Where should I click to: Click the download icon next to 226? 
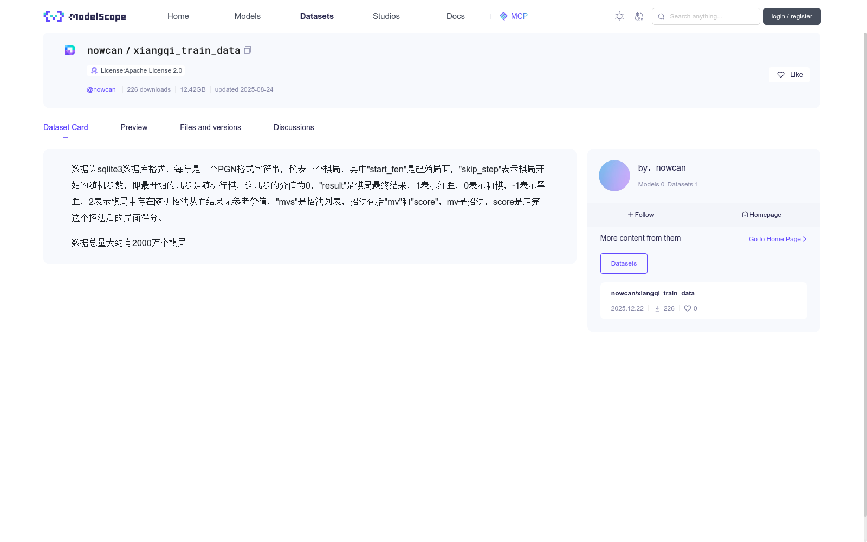pos(657,308)
